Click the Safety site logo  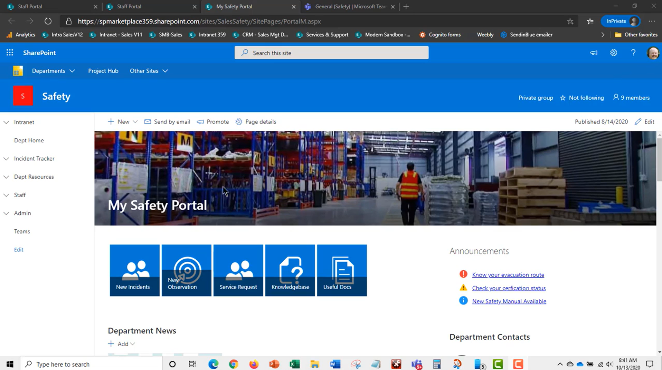point(23,96)
